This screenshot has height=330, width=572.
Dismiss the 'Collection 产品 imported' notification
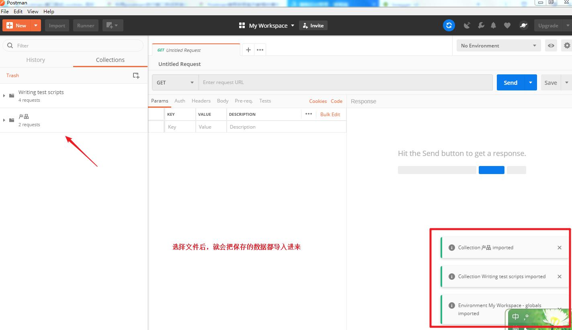point(559,248)
